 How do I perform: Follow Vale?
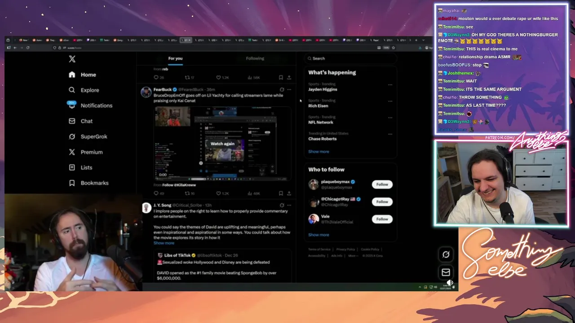[382, 219]
